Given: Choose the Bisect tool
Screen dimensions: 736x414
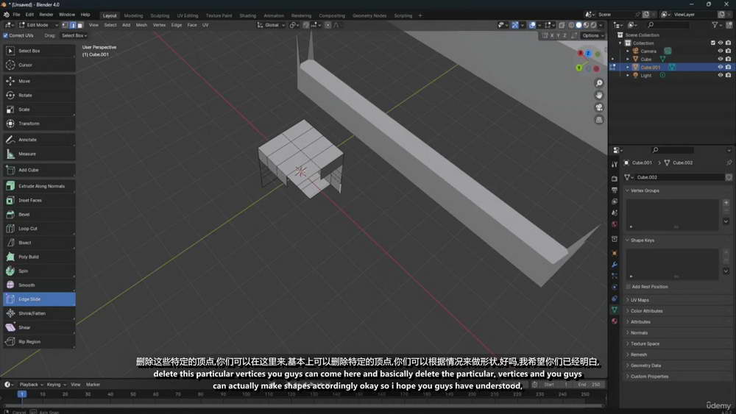Looking at the screenshot, I should (x=39, y=243).
